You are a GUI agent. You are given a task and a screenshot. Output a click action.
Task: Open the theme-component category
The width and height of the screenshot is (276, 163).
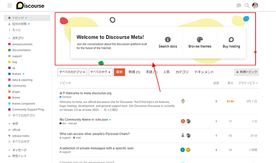coord(24,103)
